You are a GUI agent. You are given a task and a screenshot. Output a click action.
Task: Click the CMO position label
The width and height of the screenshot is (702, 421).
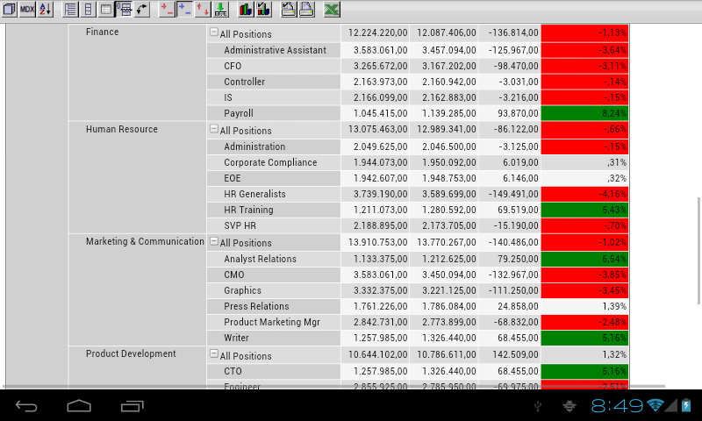pyautogui.click(x=234, y=275)
